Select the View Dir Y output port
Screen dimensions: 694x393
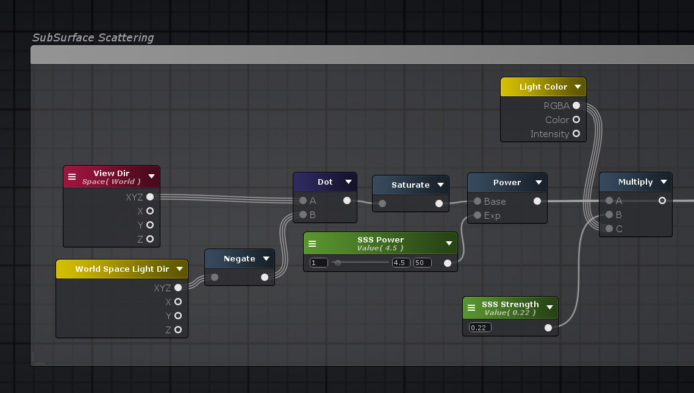coord(150,225)
